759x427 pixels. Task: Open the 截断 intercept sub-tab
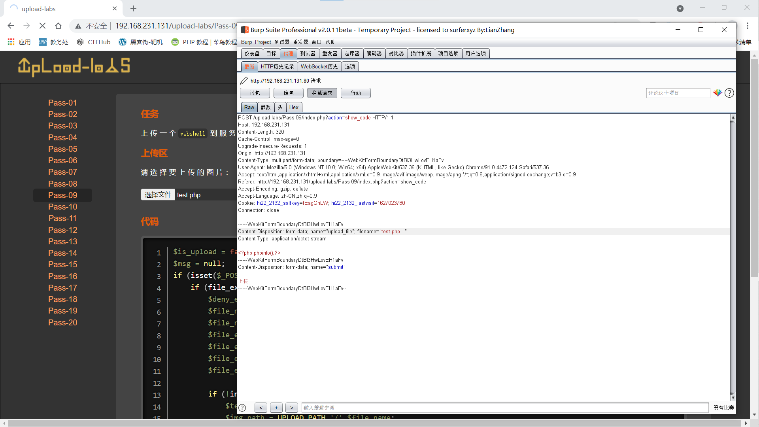249,66
